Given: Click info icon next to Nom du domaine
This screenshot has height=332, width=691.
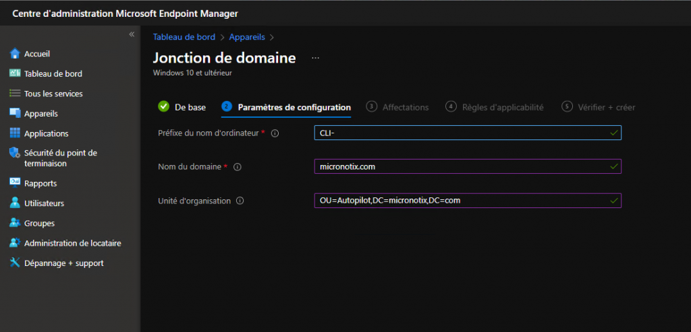Looking at the screenshot, I should click(x=237, y=167).
